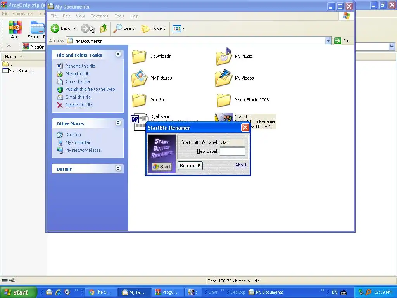The height and width of the screenshot is (298, 397).
Task: Open the About link in StartBtn Renamer
Action: pos(240,165)
